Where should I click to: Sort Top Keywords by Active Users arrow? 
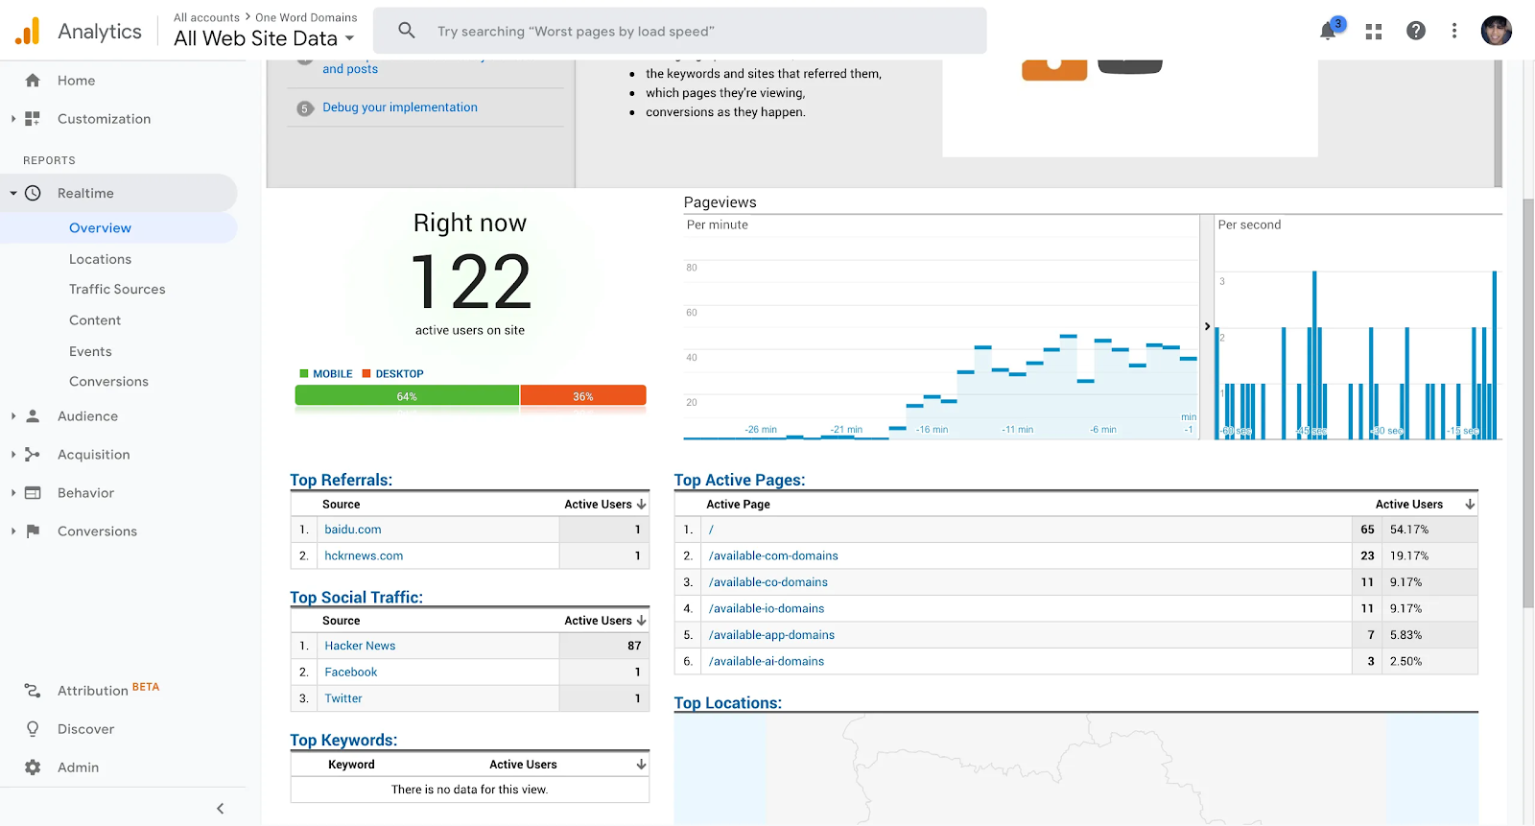point(641,765)
